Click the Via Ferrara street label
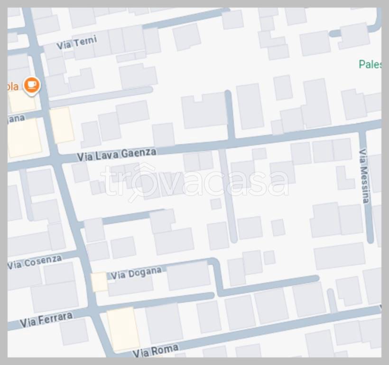The width and height of the screenshot is (389, 365). pos(46,320)
